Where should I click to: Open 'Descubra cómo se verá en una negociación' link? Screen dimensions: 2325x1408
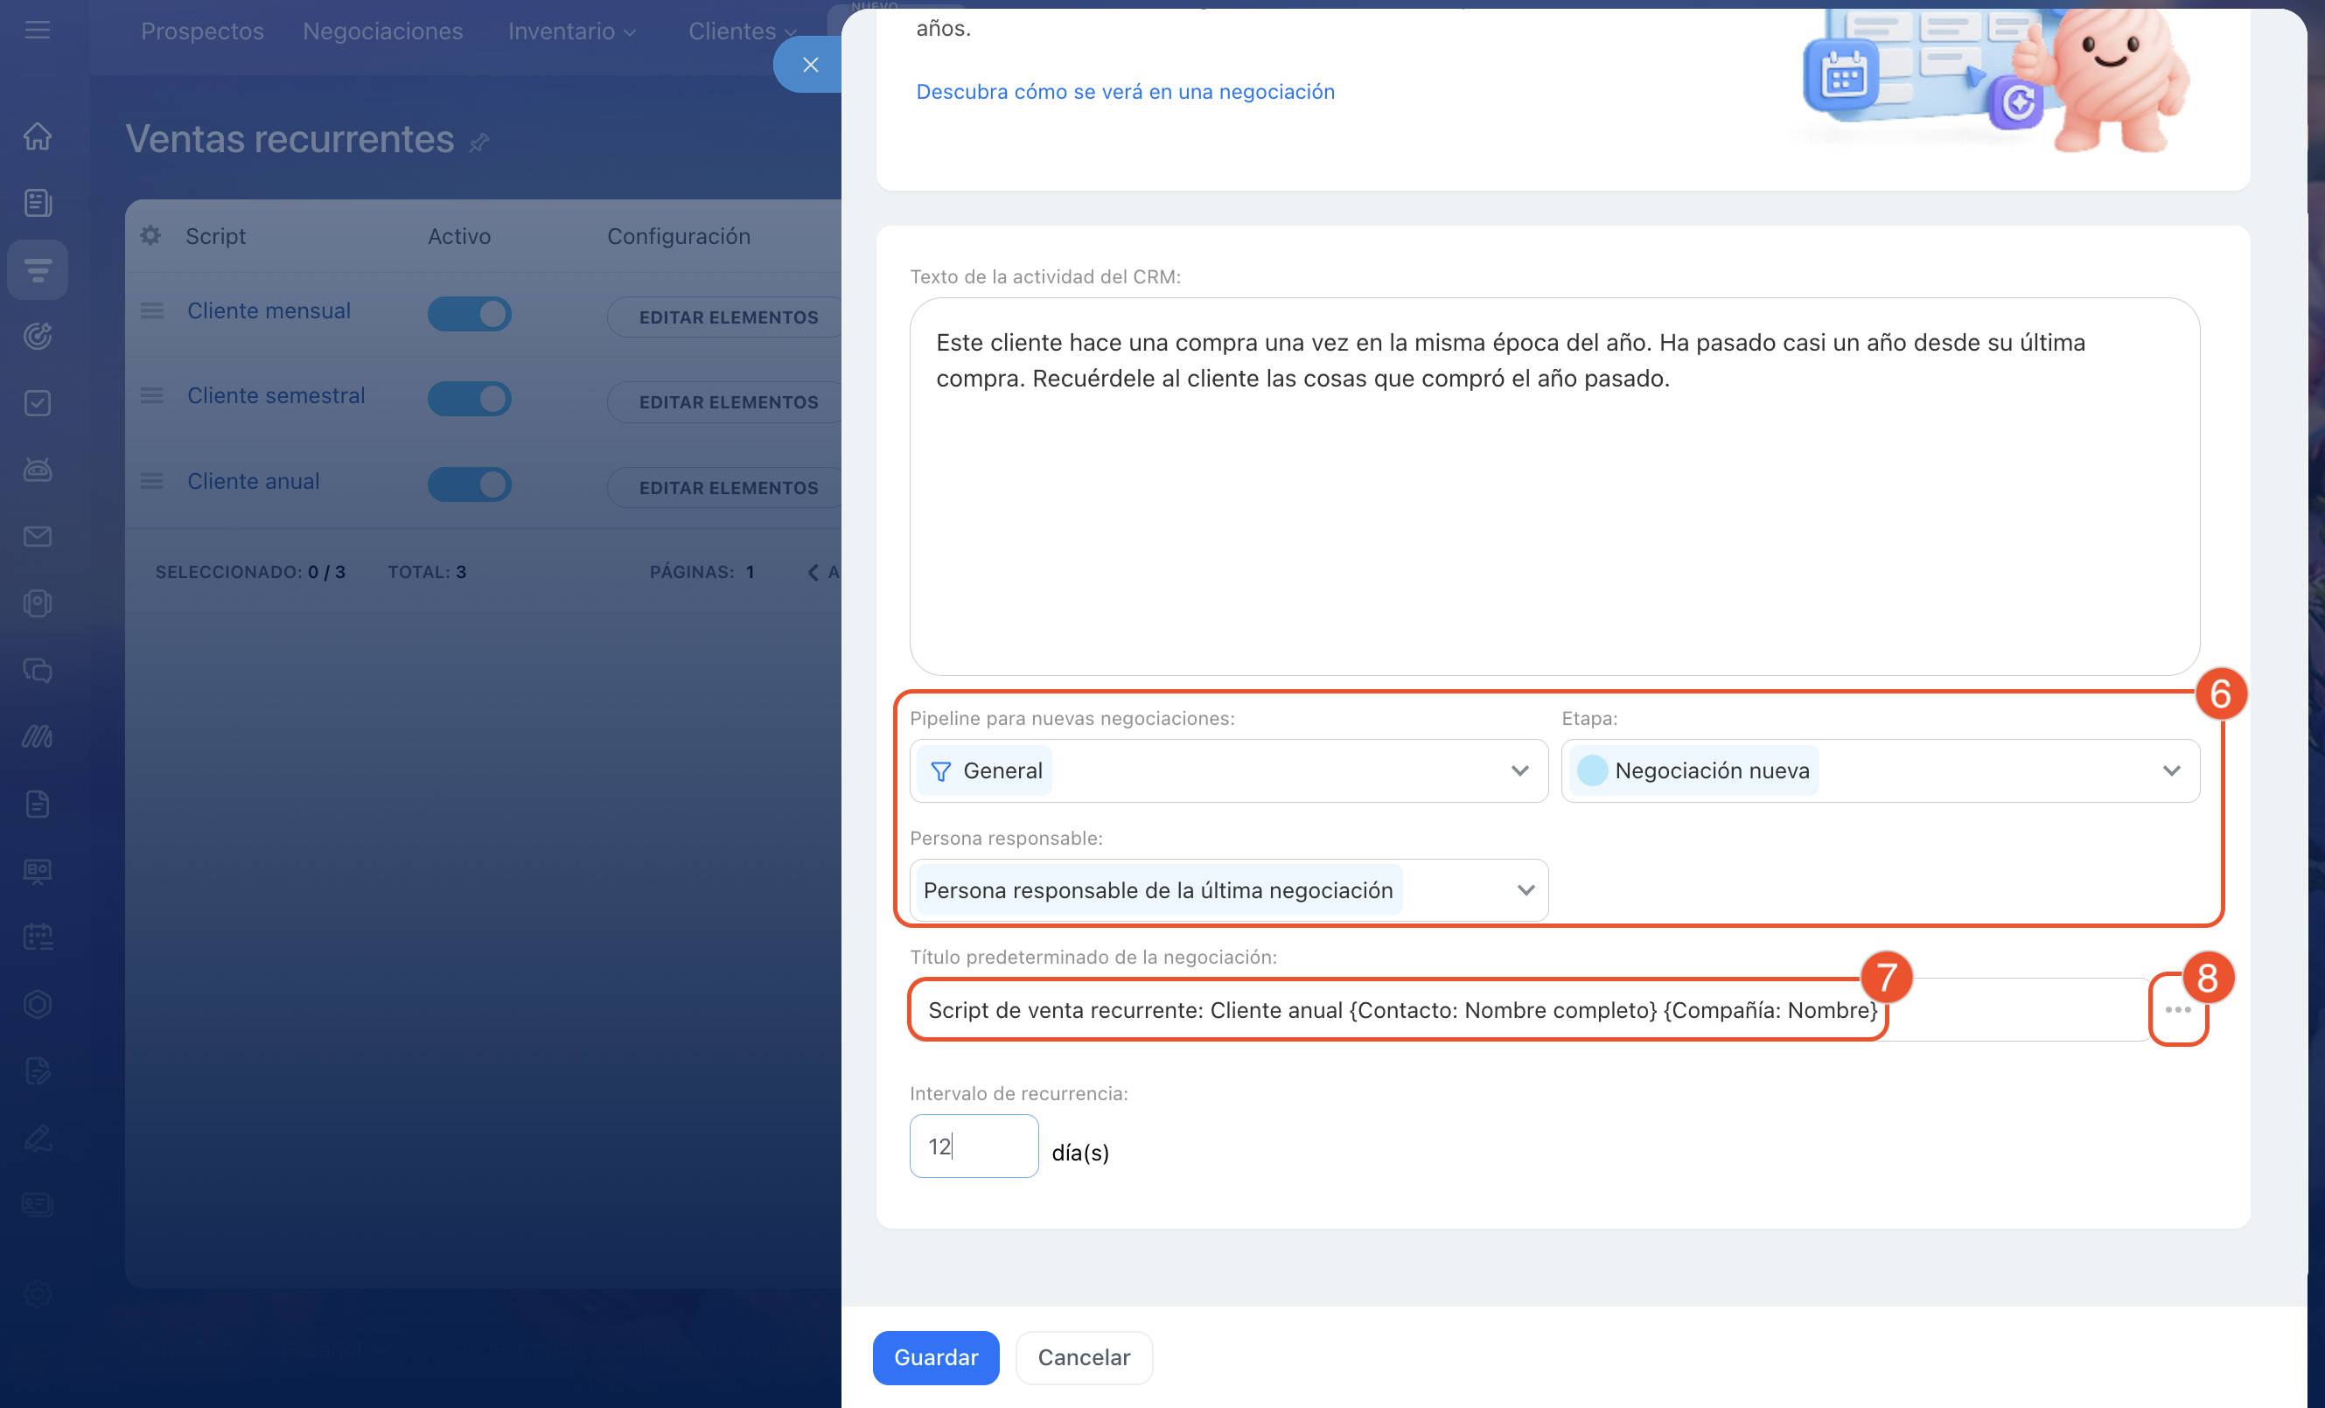pos(1125,92)
